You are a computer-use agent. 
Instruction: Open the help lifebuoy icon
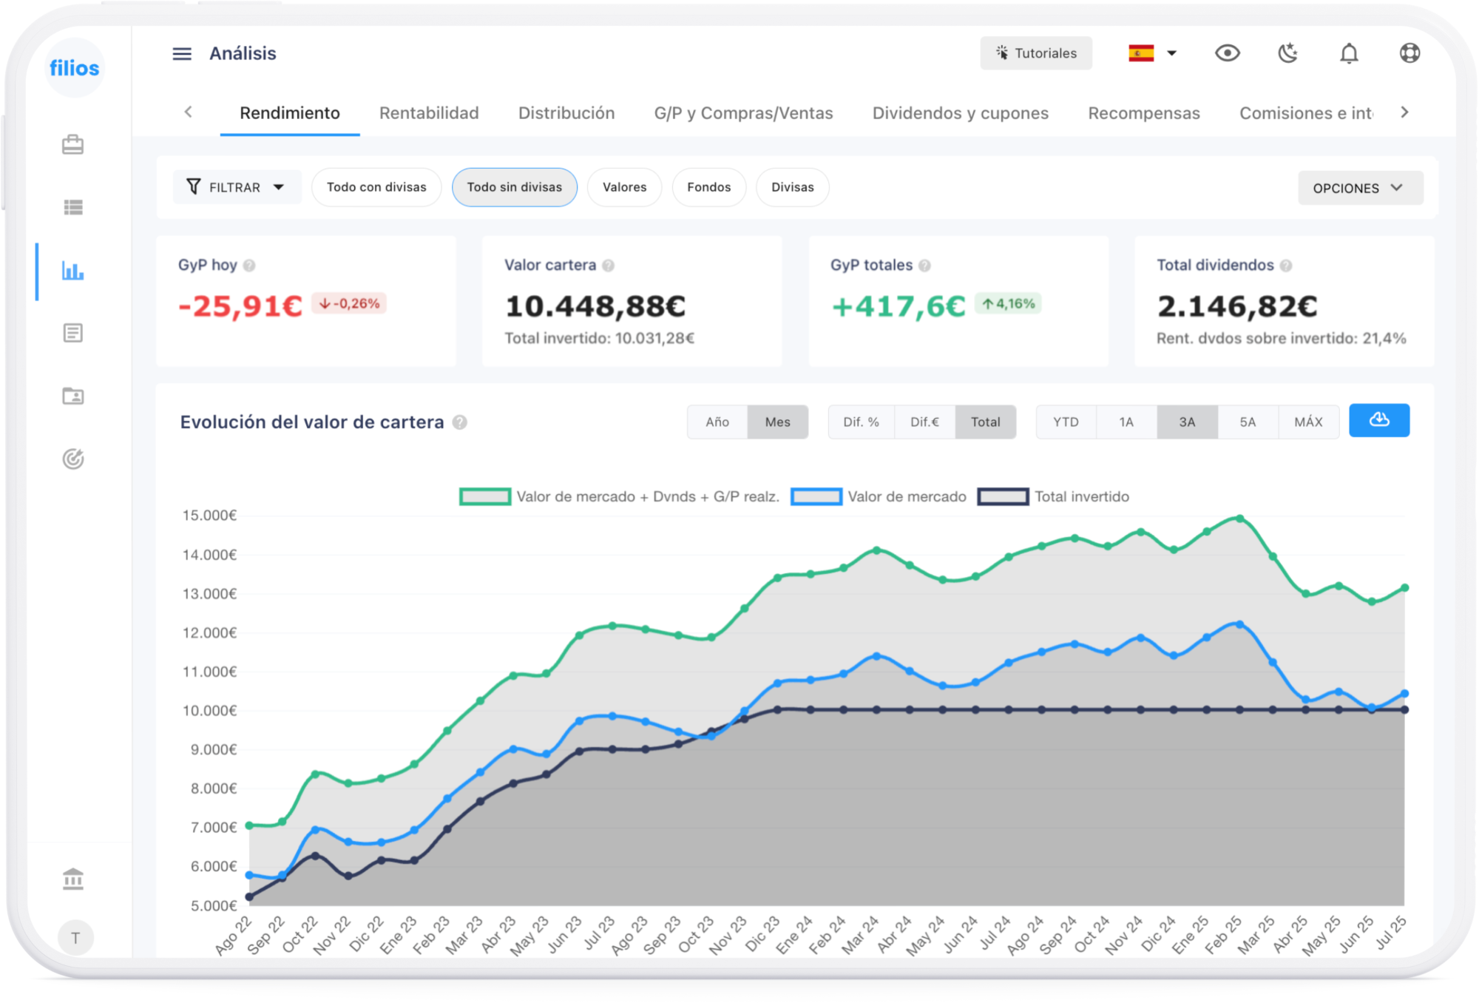[x=1409, y=53]
